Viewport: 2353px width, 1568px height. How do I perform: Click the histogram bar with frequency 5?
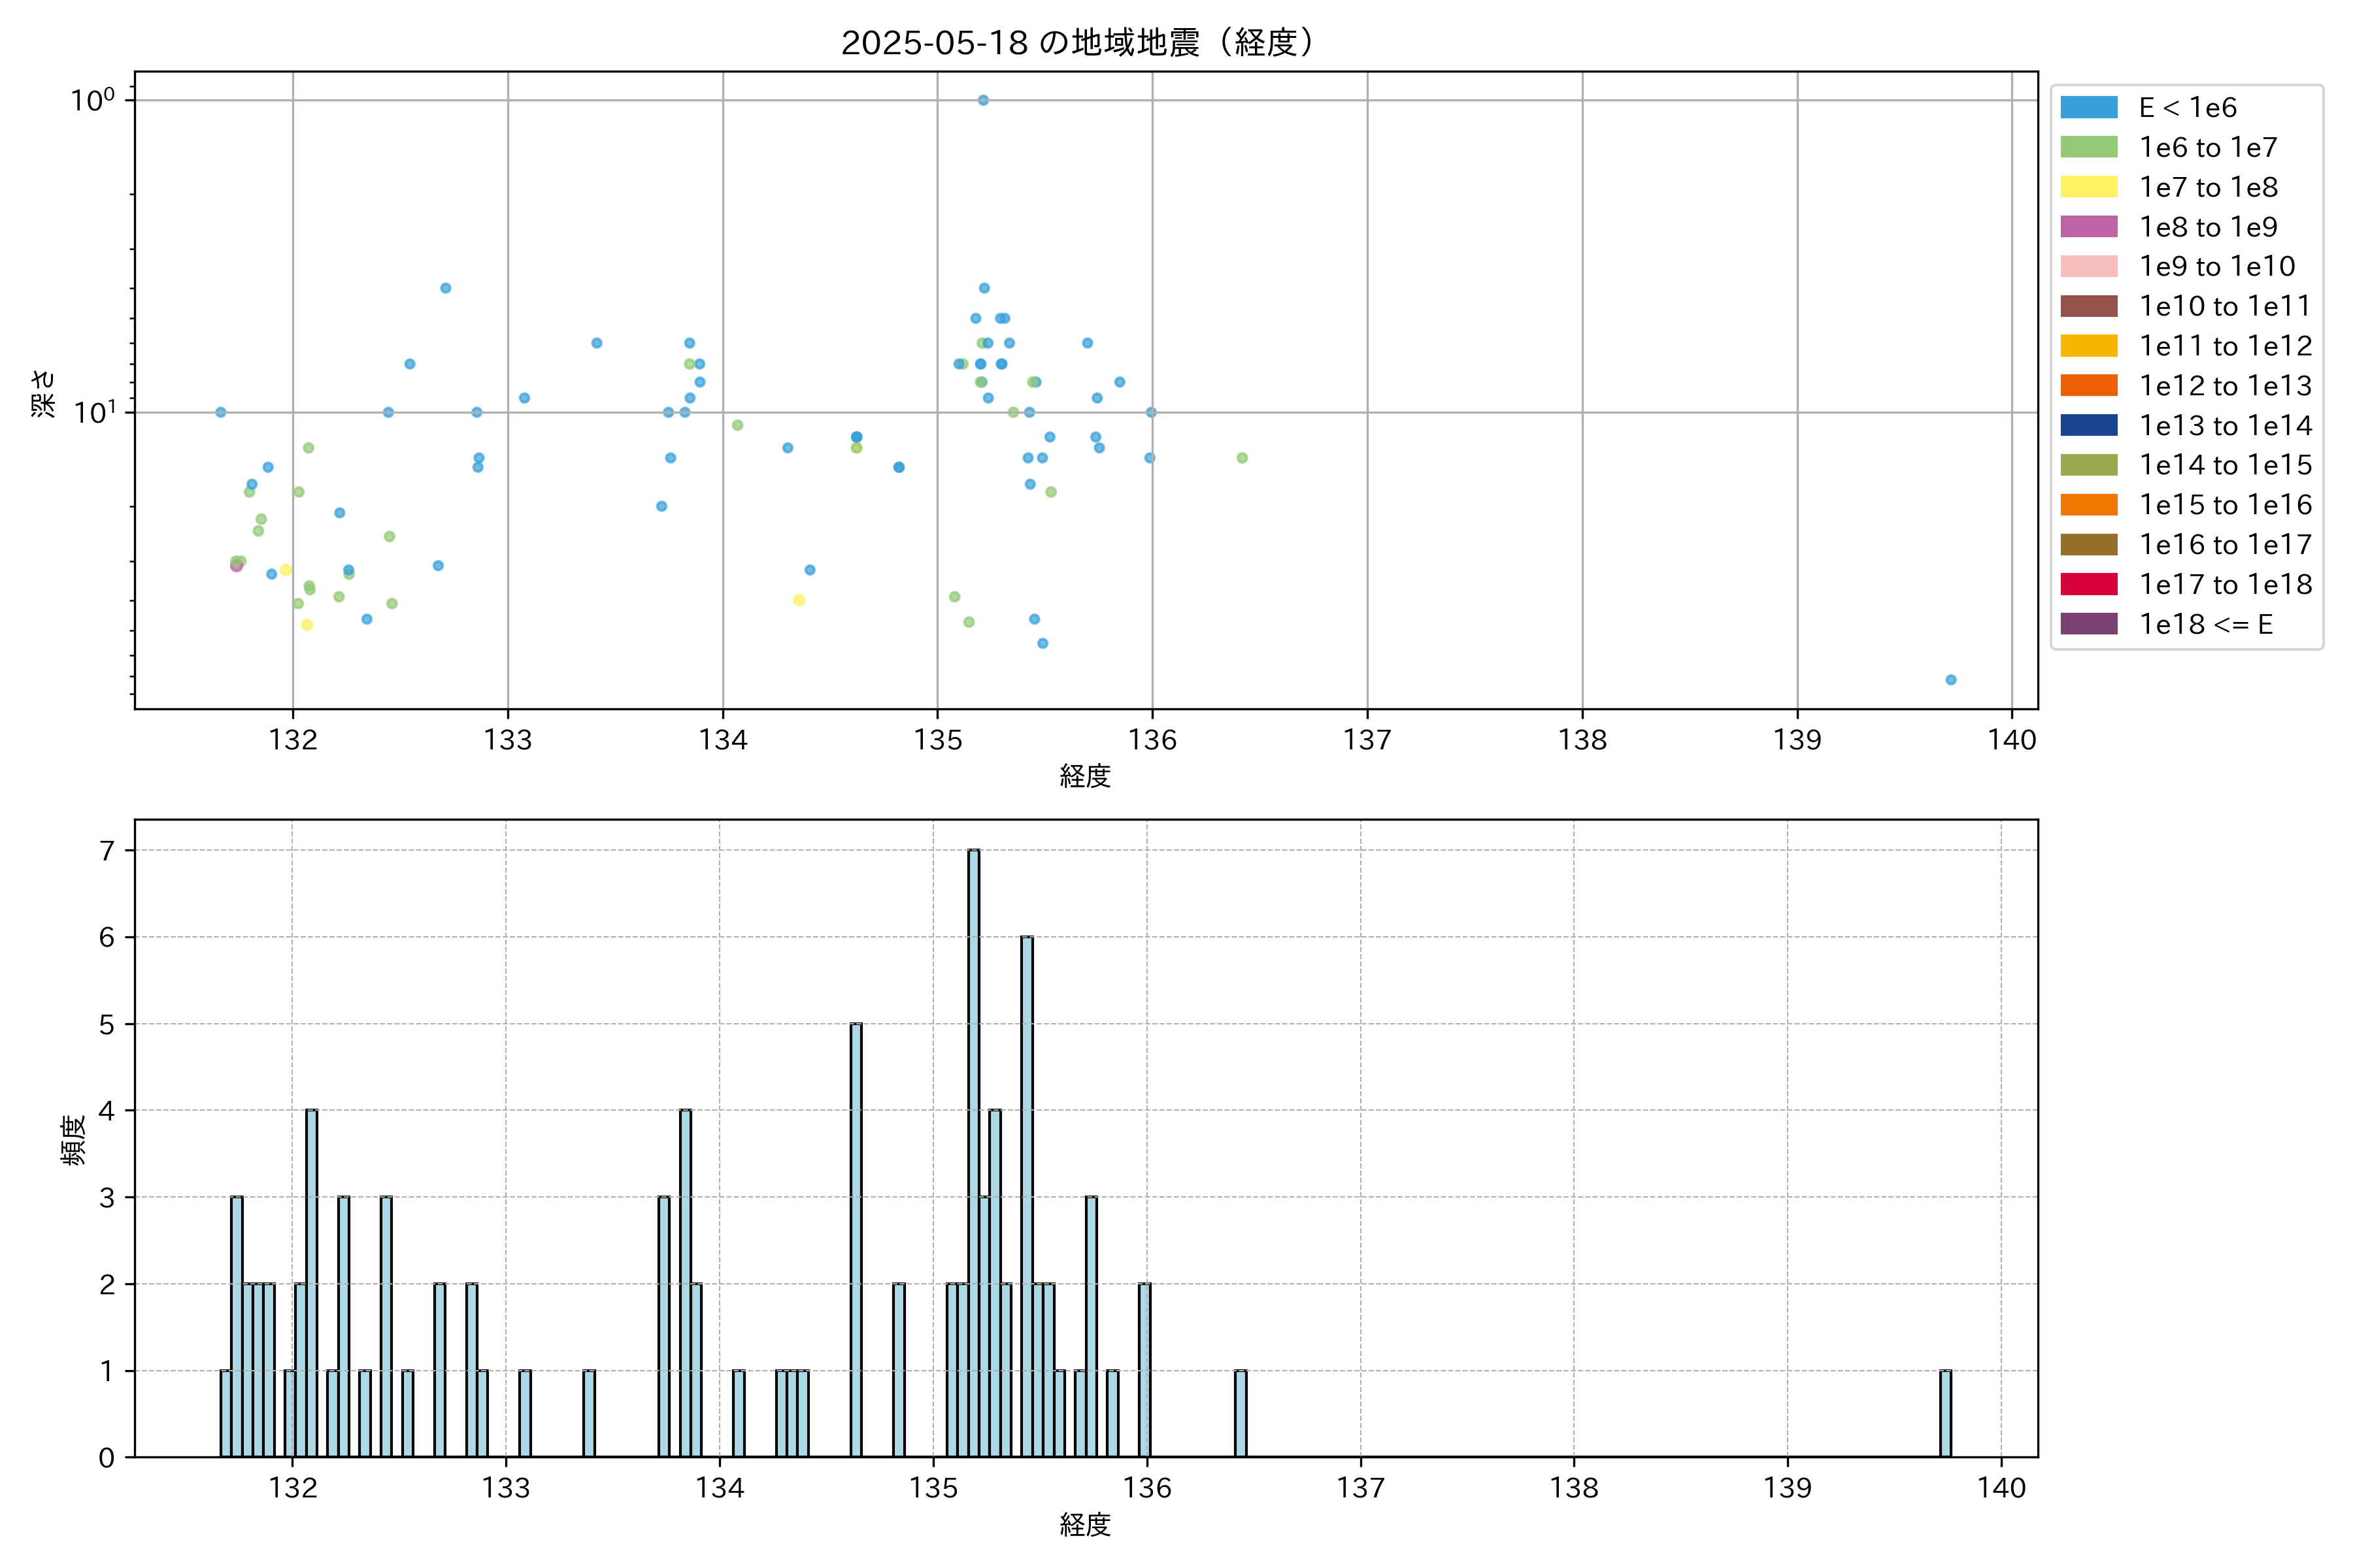(856, 1240)
